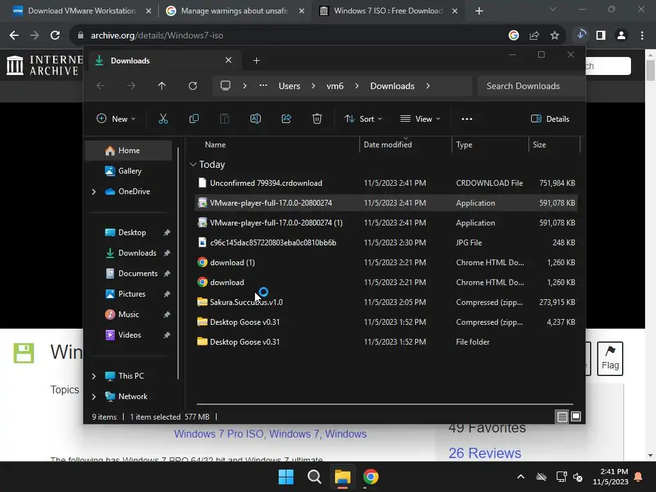The height and width of the screenshot is (492, 656).
Task: Click the Delete trash icon in Explorer toolbar
Action: [x=317, y=119]
